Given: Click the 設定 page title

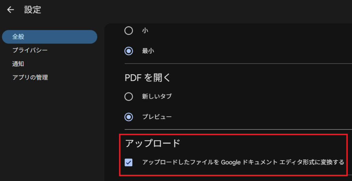Looking at the screenshot, I should (33, 10).
